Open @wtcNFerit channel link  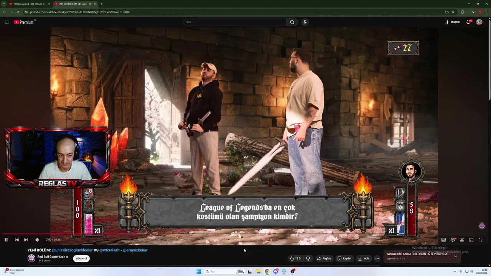(110, 250)
